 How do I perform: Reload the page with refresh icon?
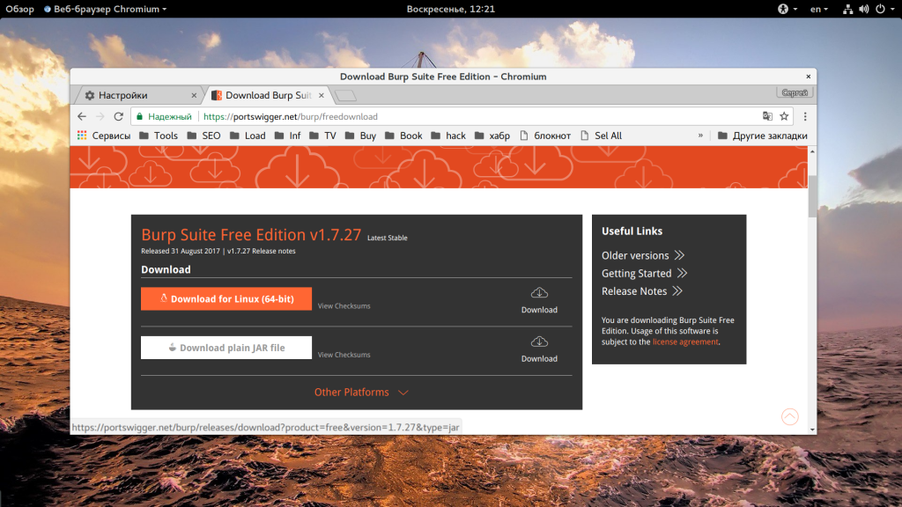(x=119, y=117)
